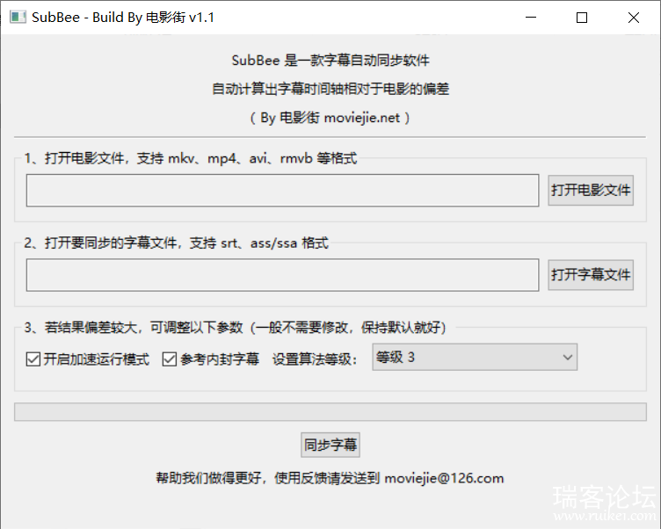Click 'SubBee 是一款字幕自动同步软件' heading text
This screenshot has width=661, height=529.
[x=330, y=61]
